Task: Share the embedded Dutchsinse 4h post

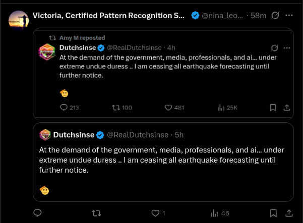Action: (x=287, y=107)
